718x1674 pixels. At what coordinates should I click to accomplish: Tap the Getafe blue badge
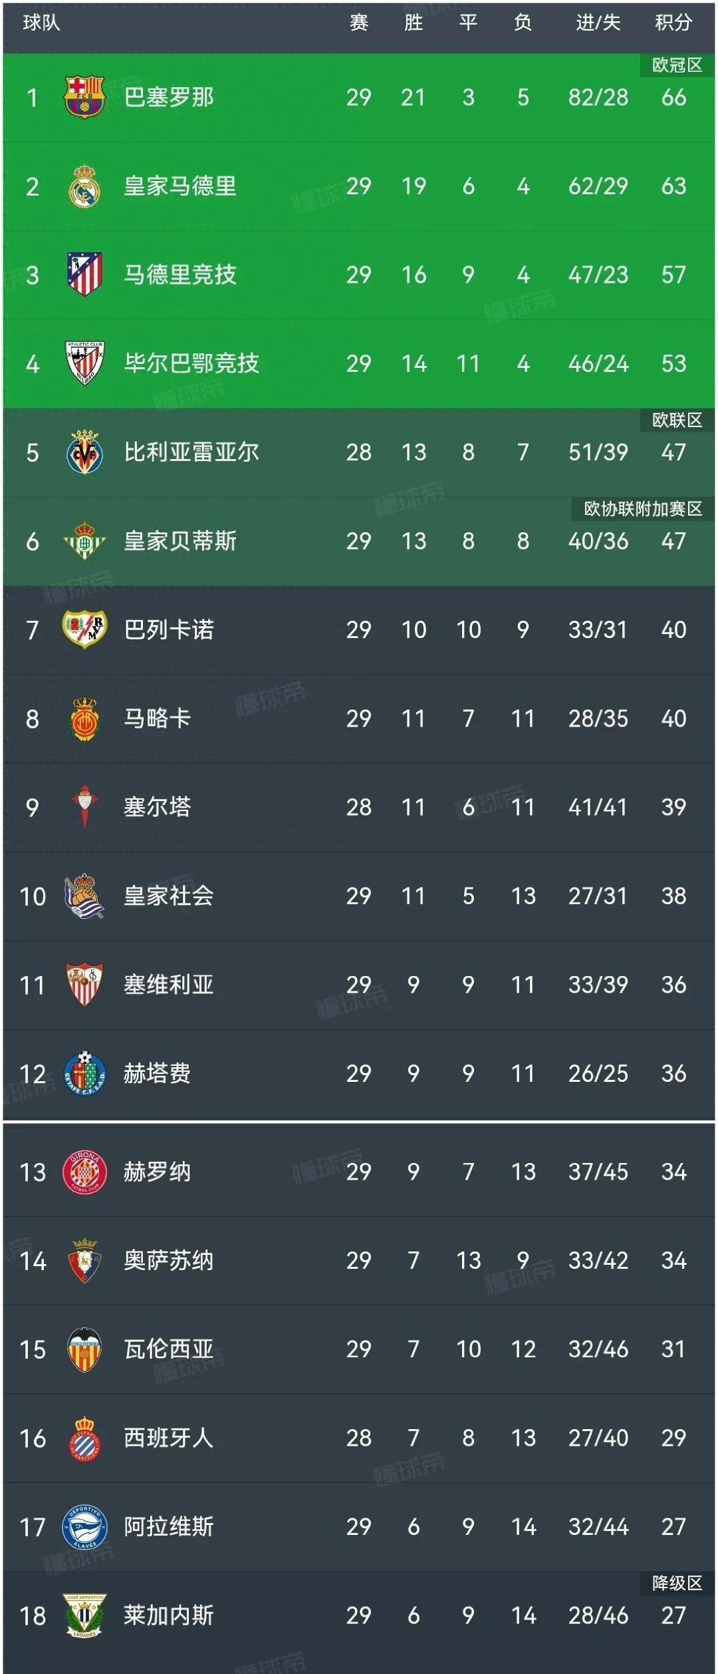84,1073
